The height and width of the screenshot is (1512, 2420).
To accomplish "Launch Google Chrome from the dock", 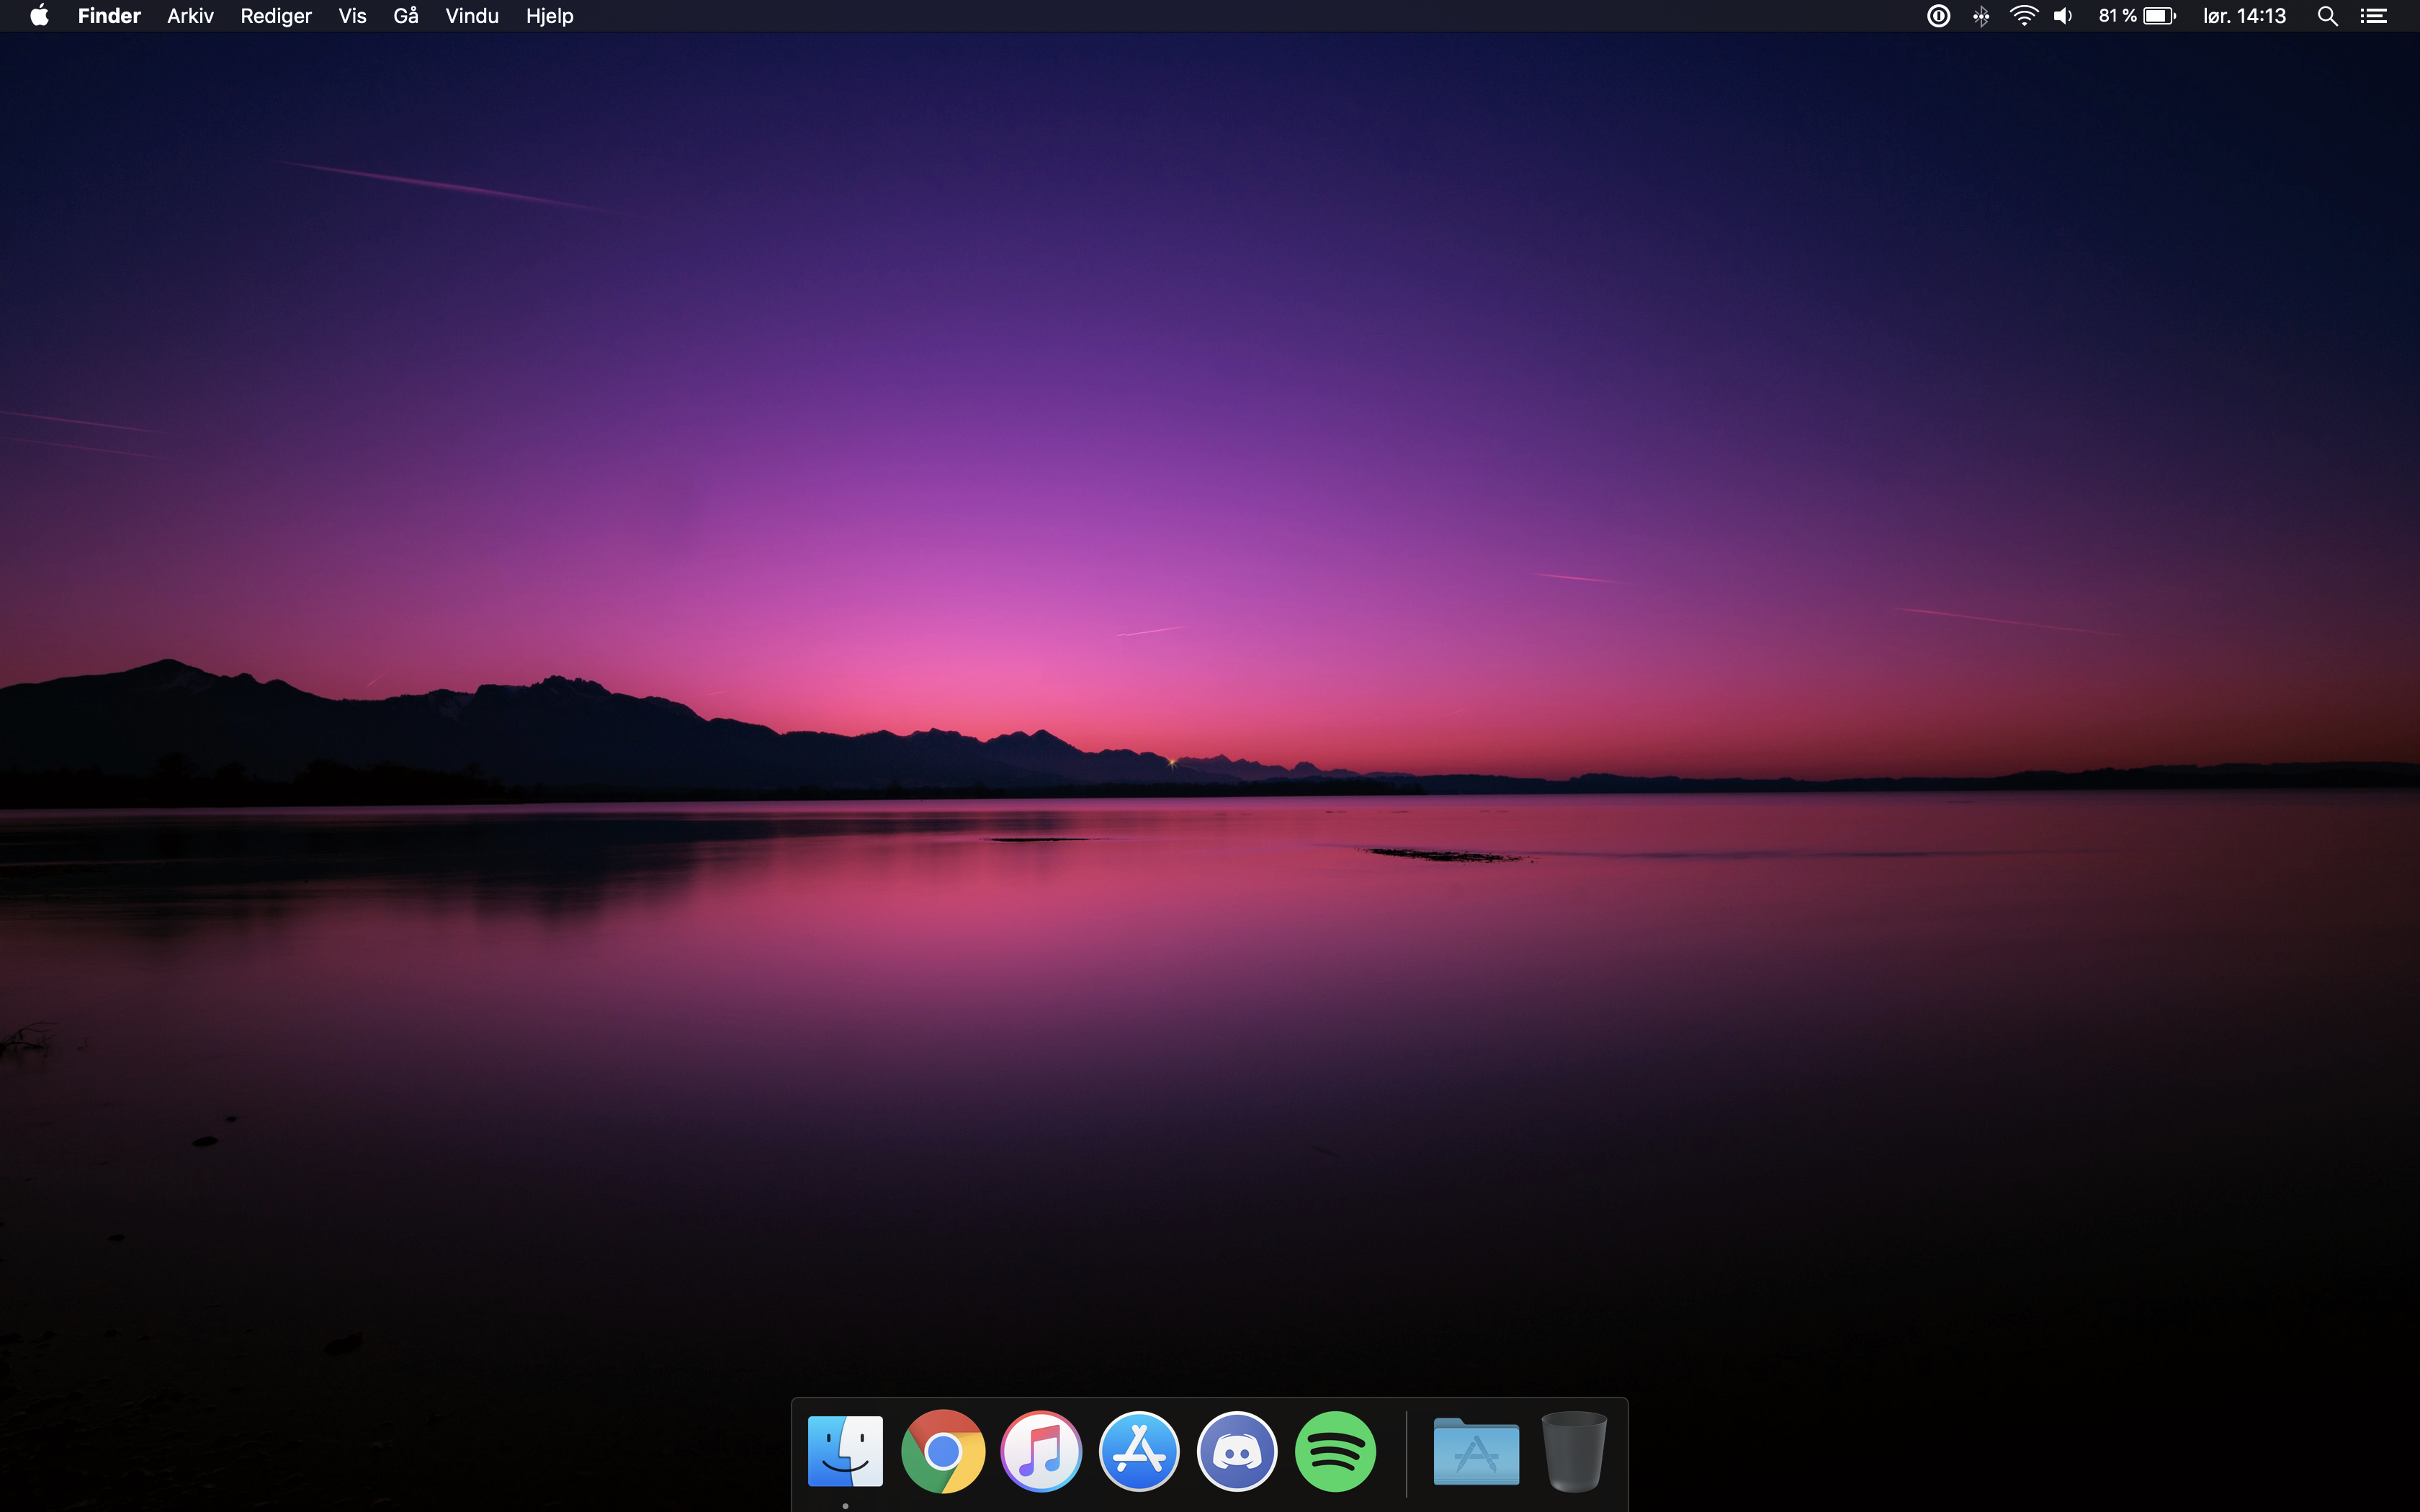I will click(x=943, y=1451).
